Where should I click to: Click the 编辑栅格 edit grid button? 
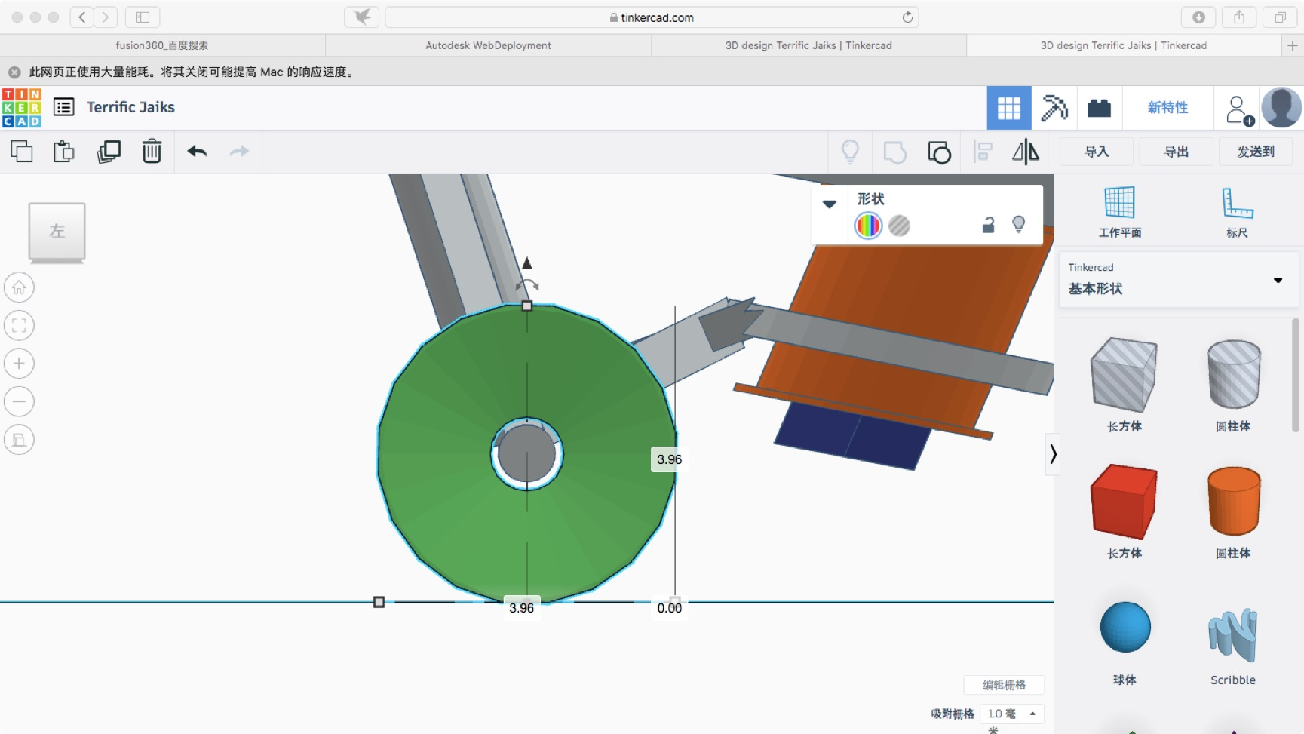coord(1004,685)
